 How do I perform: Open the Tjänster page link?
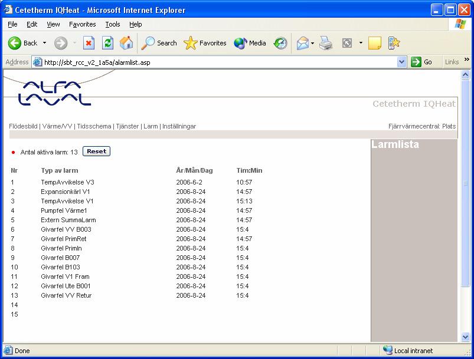click(x=128, y=126)
